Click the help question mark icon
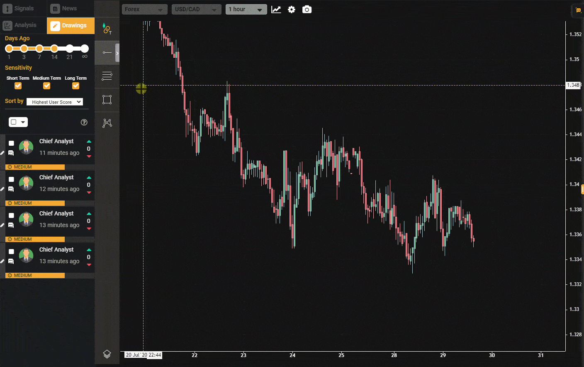This screenshot has width=584, height=367. pyautogui.click(x=84, y=122)
